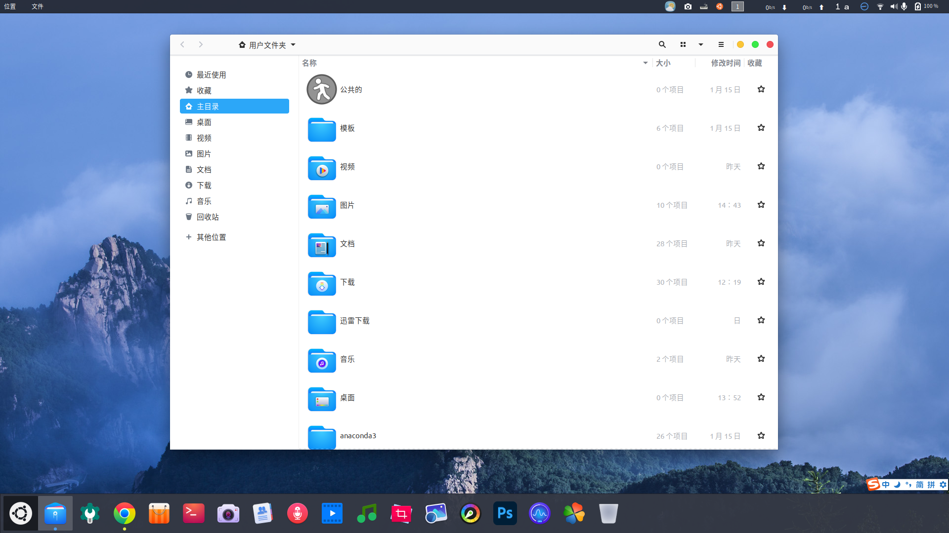Select the 迅雷下载 folder row
The image size is (949, 533).
pos(355,321)
